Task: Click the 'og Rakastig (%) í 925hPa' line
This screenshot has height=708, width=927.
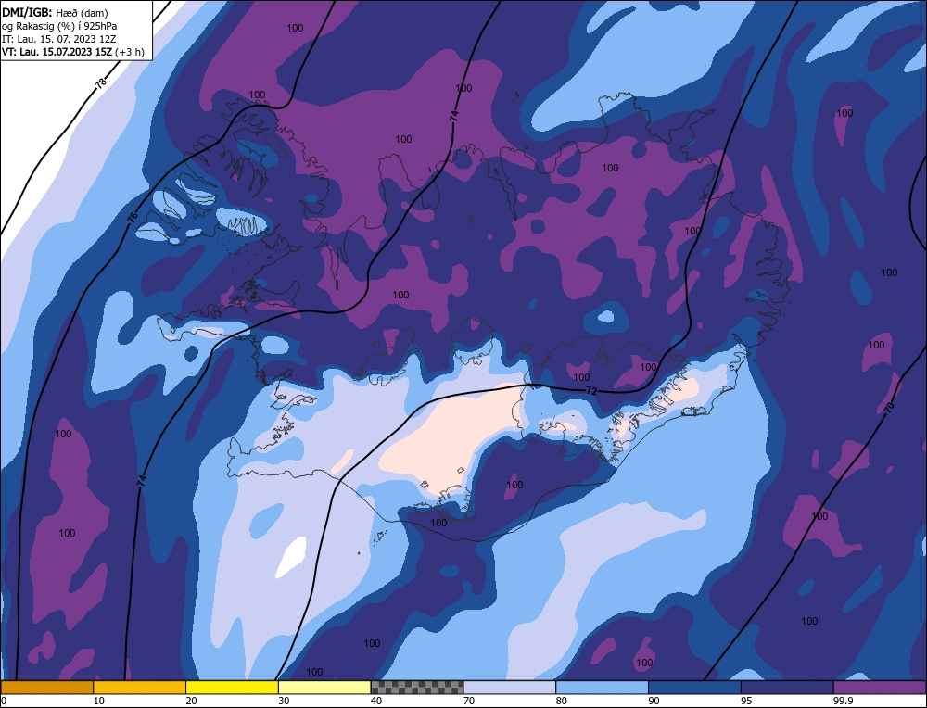Action: (x=59, y=26)
